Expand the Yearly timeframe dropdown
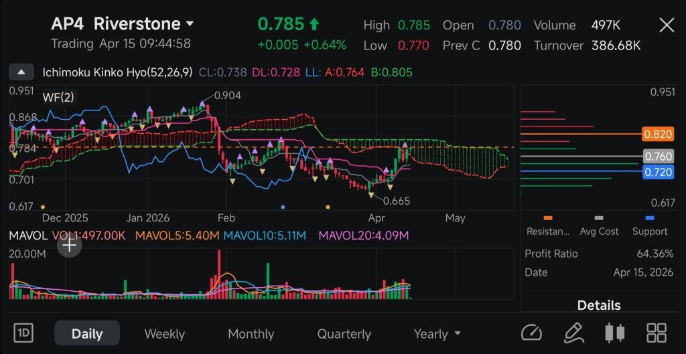 [x=437, y=334]
